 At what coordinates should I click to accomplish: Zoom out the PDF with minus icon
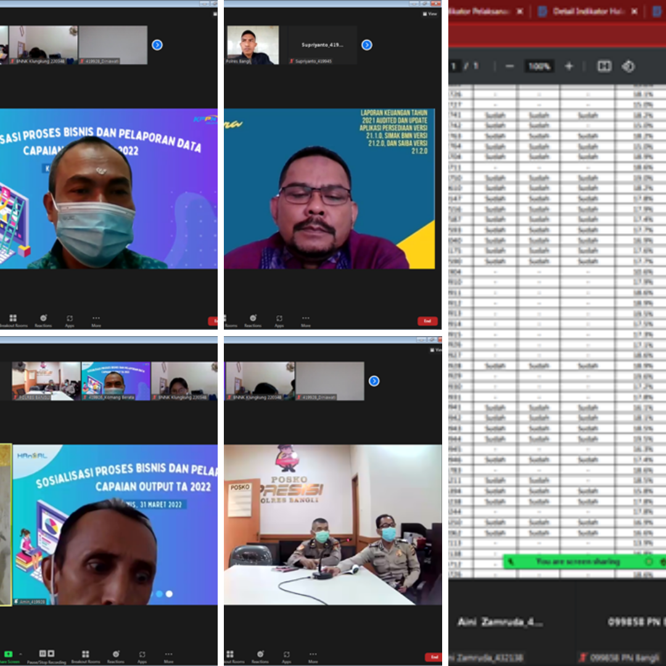click(x=509, y=66)
